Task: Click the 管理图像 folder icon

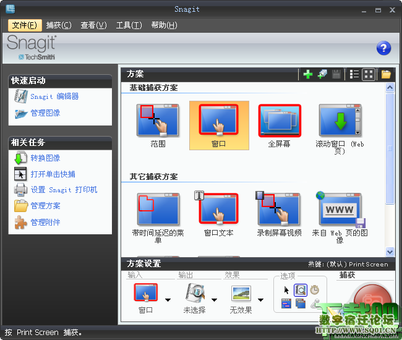Action: (x=21, y=114)
